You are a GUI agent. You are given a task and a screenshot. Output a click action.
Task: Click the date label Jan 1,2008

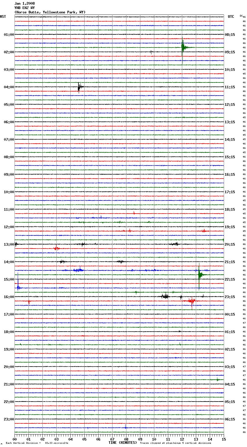tap(24, 3)
